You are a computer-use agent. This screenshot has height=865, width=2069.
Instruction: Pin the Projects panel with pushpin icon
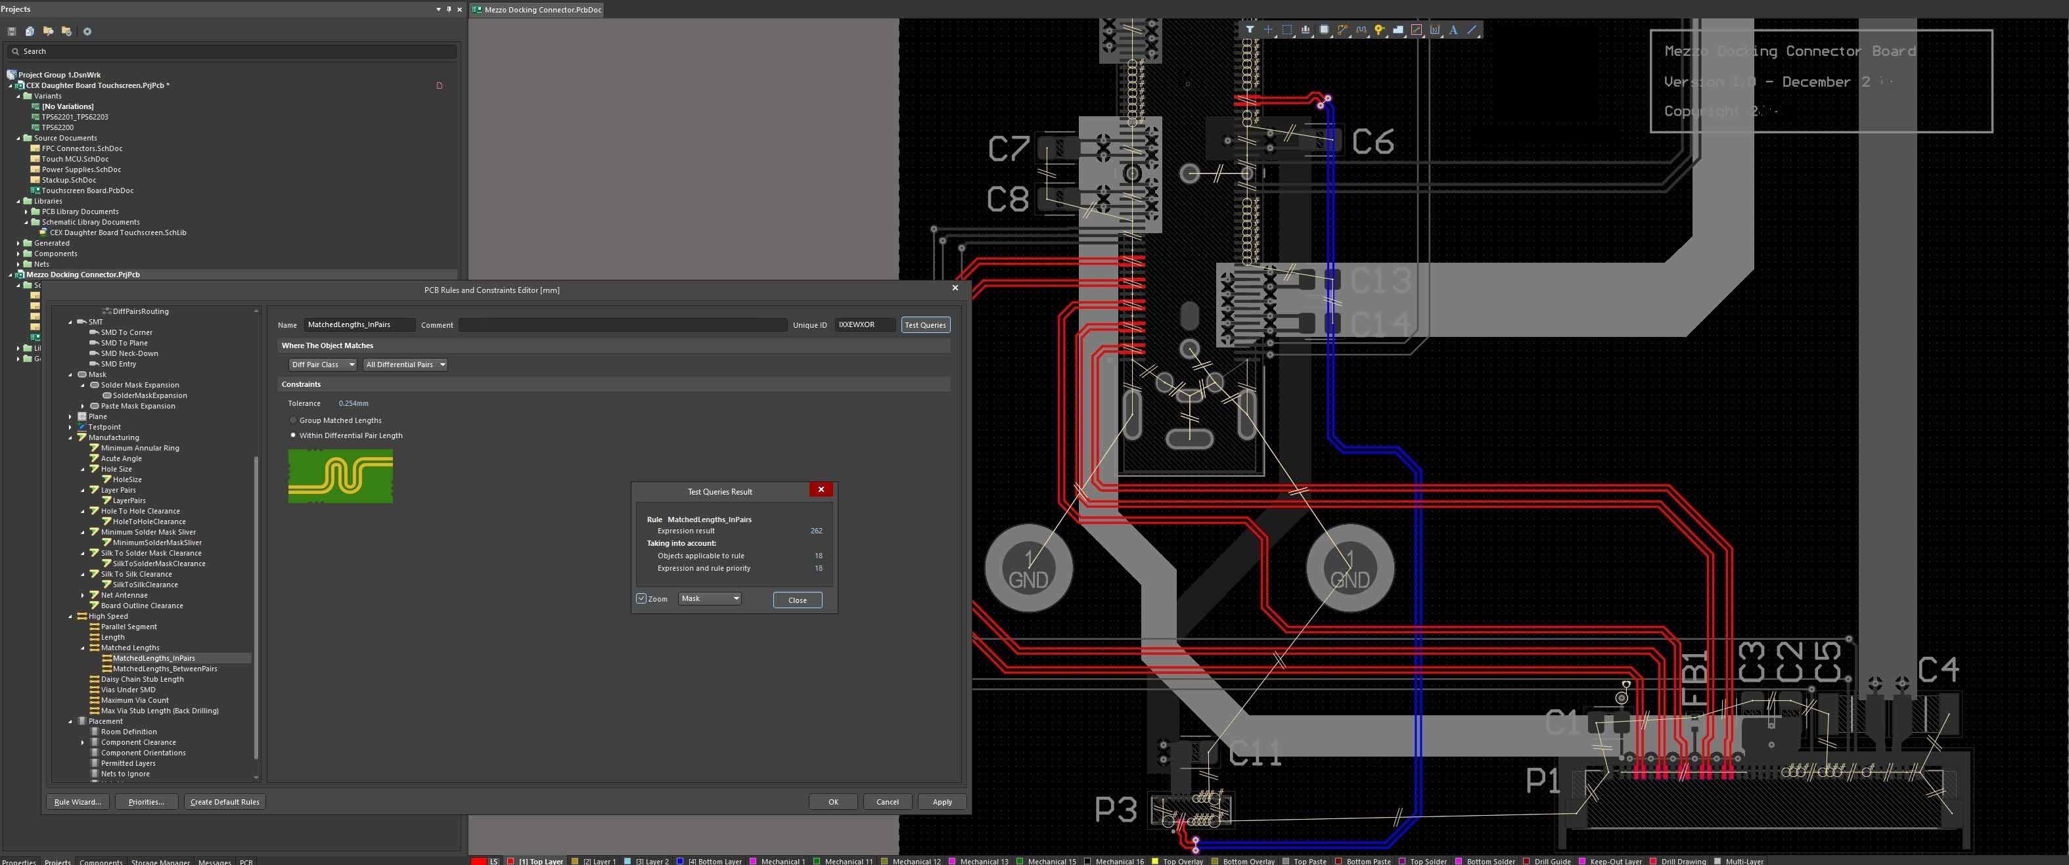448,9
